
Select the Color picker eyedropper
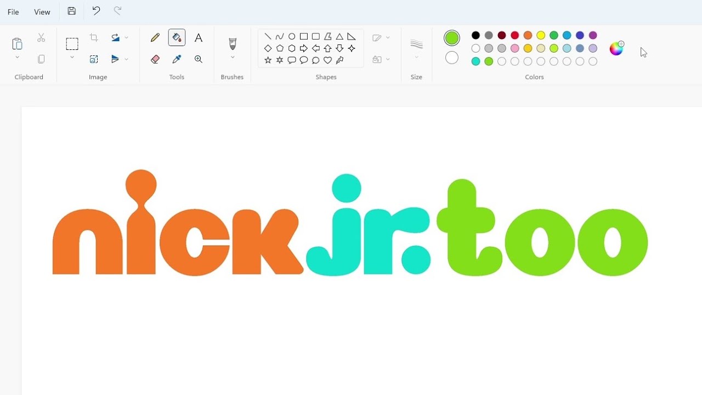177,59
